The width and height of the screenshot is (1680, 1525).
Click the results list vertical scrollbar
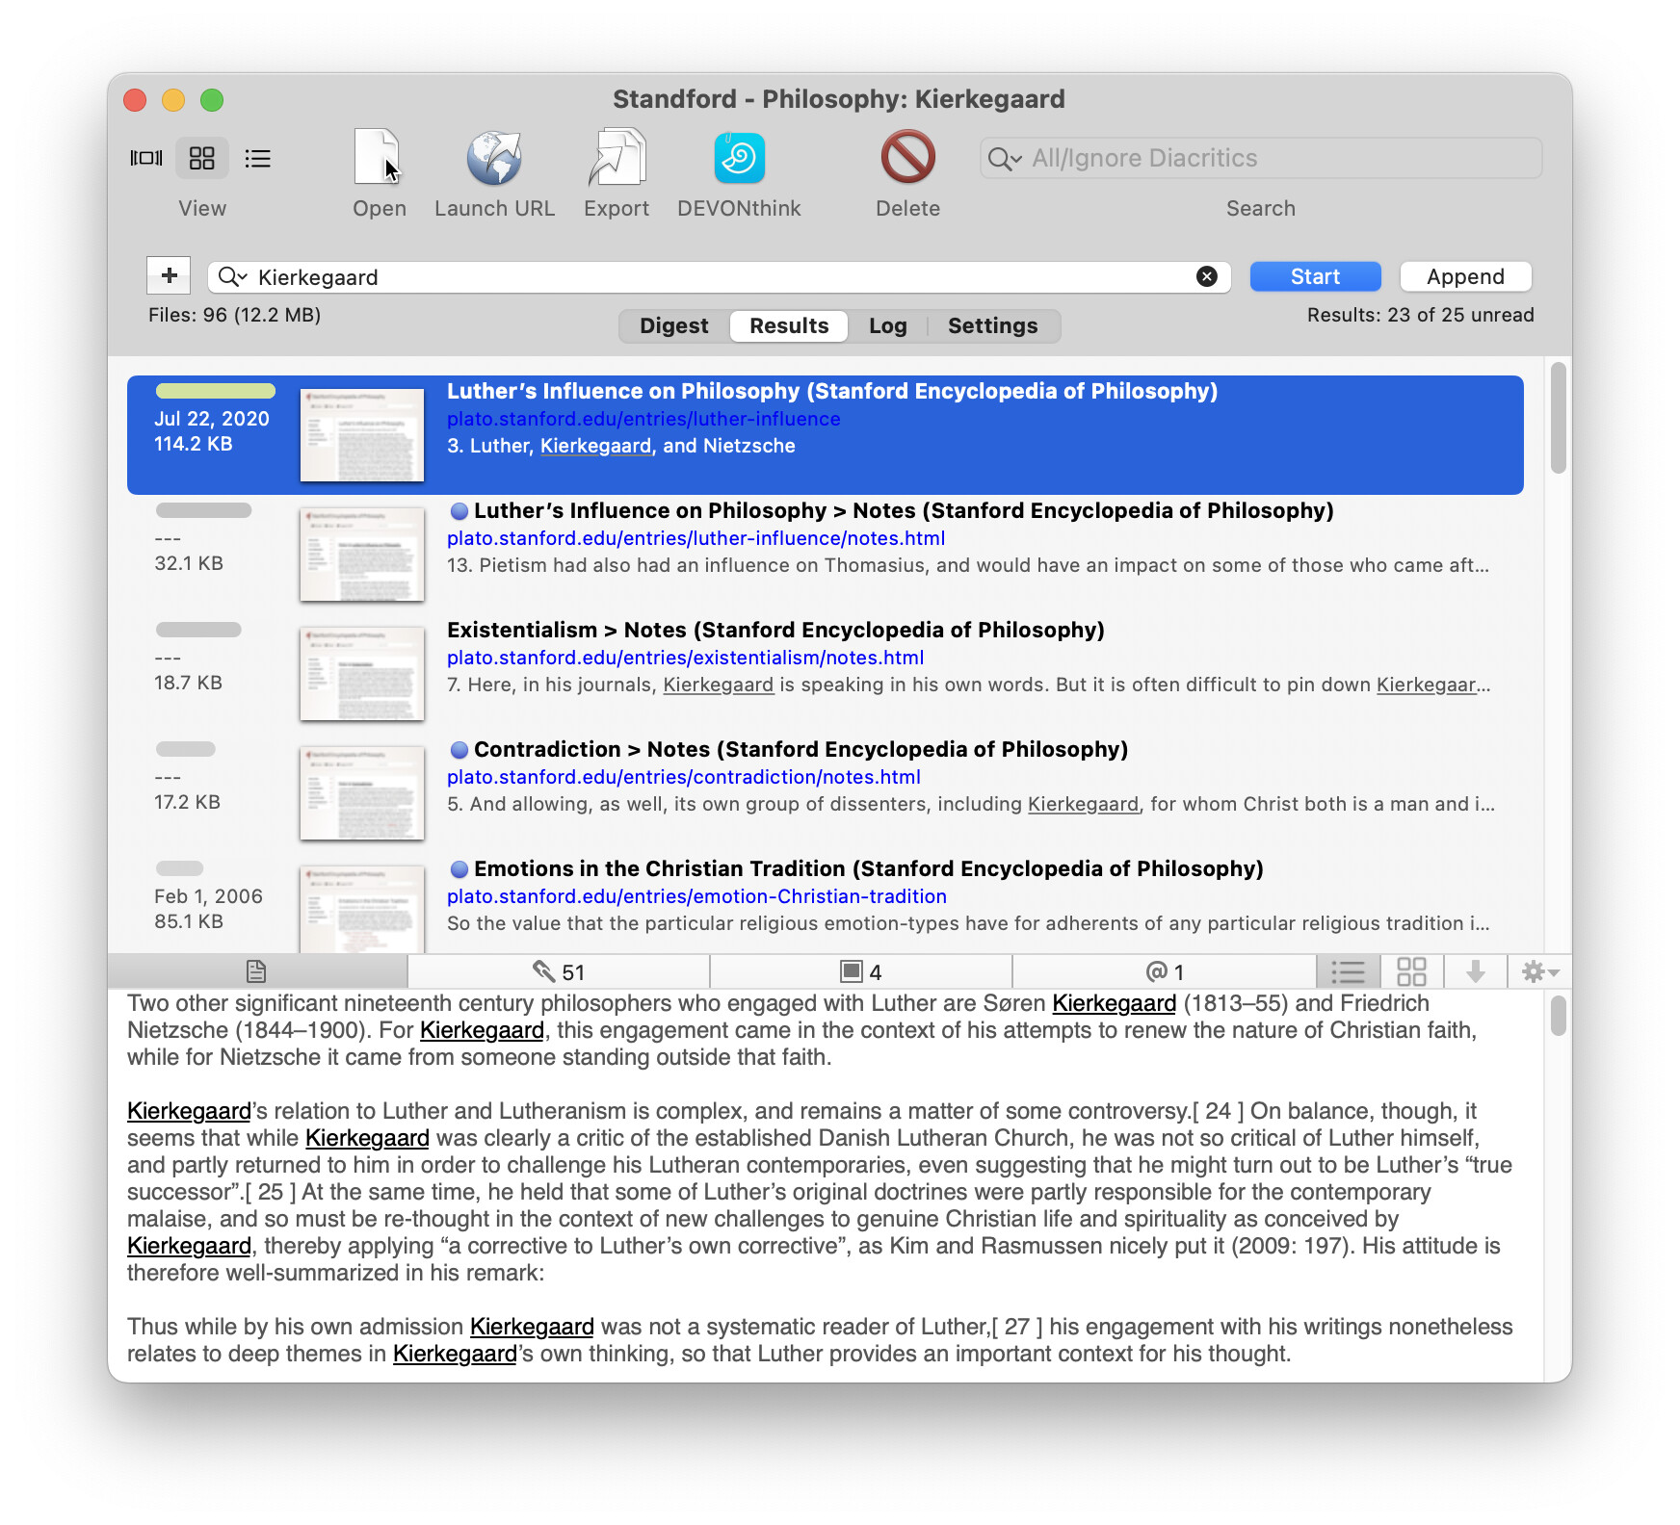[1558, 420]
